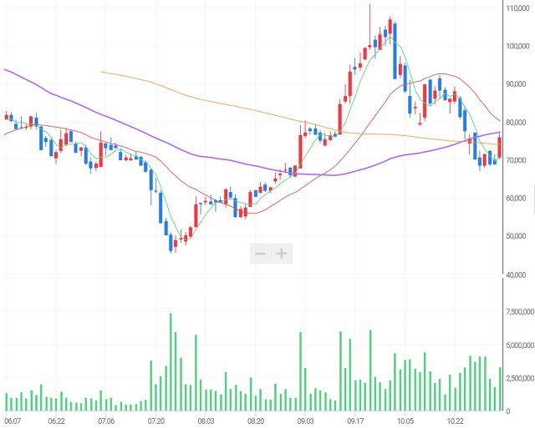Viewport: 535px width, 428px height.
Task: Click the 09.17 date label
Action: click(355, 421)
